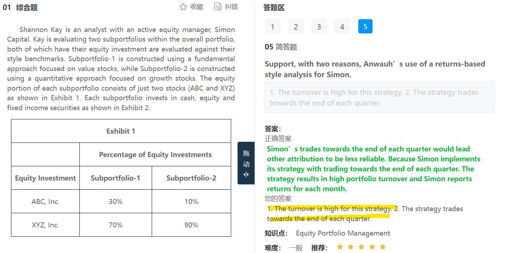
Task: Click the third gold rating star
Action: coord(361,247)
